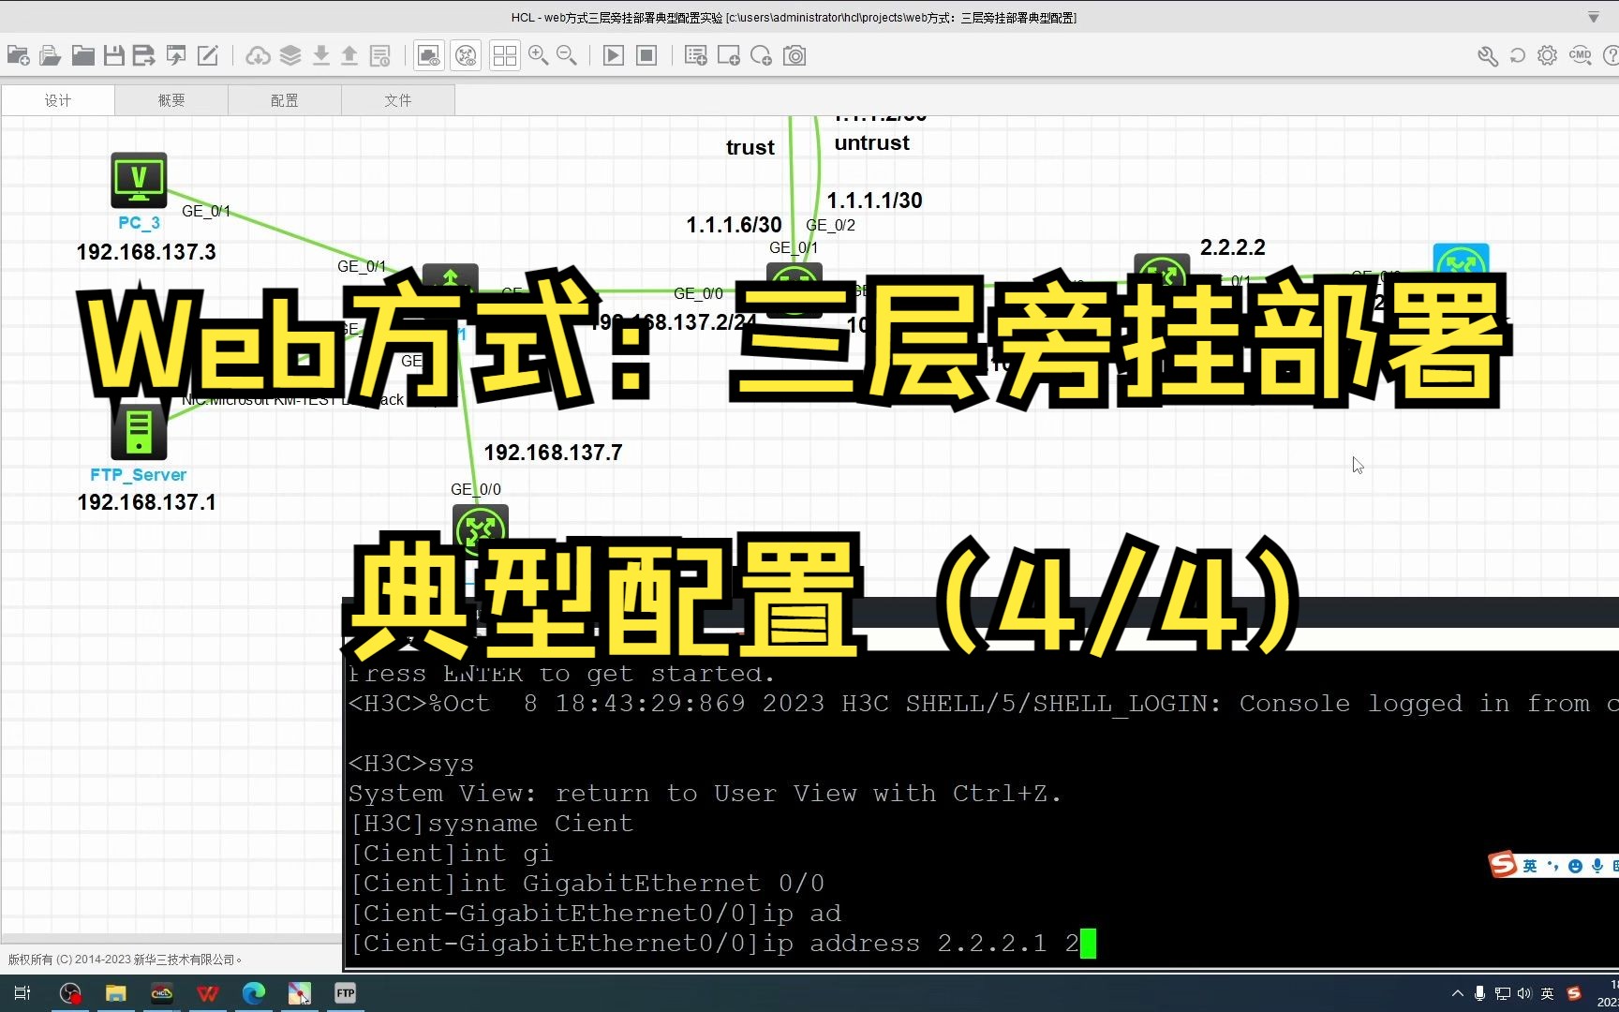Toggle device image view mode
Image resolution: width=1619 pixels, height=1012 pixels.
(x=428, y=55)
